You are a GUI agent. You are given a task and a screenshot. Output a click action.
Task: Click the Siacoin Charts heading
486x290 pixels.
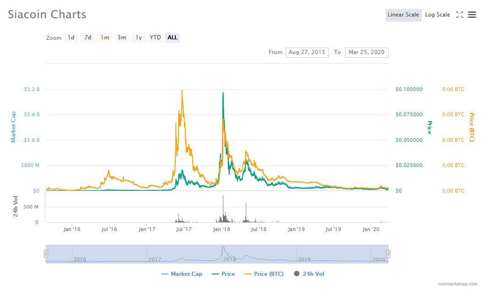point(47,15)
